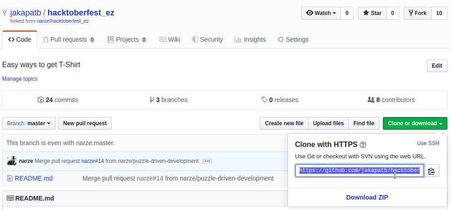
Task: Star this repository
Action: [372, 13]
